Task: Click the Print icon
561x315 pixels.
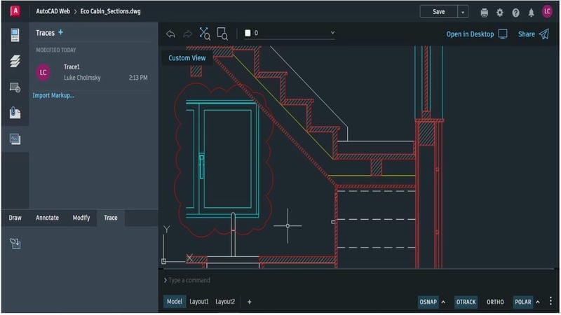Action: tap(484, 13)
